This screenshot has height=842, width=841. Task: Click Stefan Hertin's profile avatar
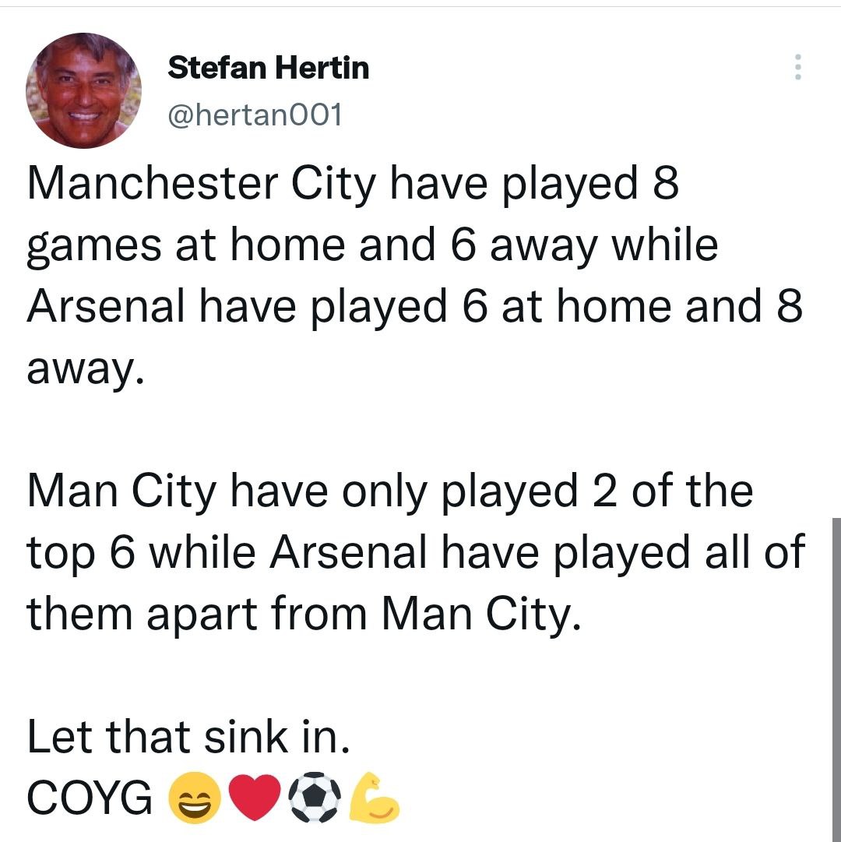point(83,90)
